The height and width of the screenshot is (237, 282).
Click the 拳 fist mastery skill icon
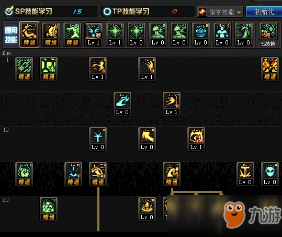coord(24,65)
